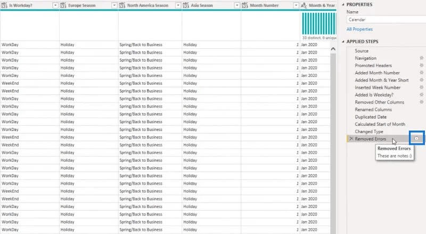Click data type icon of Is Workday? column
Image resolution: width=426 pixels, height=234 pixels.
4,5
